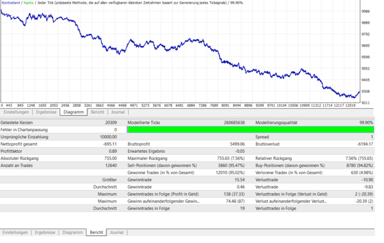Click the Verlusttrades in Folge value 2 (-20.39)
This screenshot has height=243, width=384.
pyautogui.click(x=364, y=194)
